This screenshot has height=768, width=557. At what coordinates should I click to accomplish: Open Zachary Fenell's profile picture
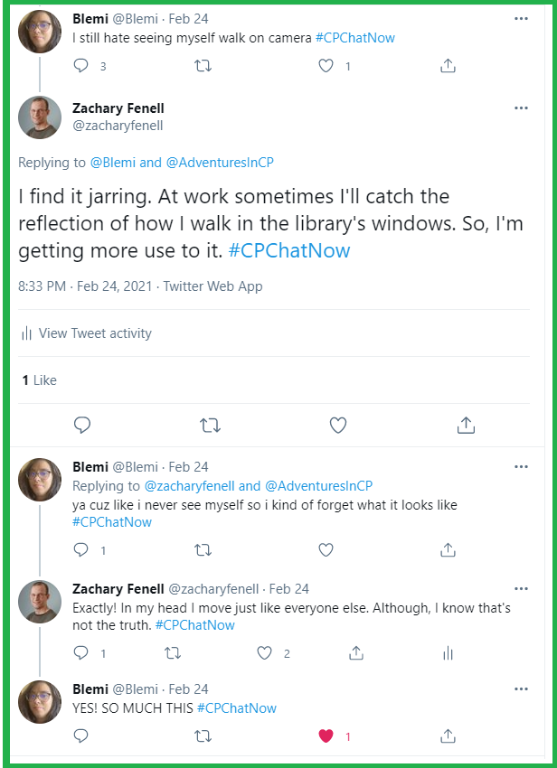pyautogui.click(x=39, y=117)
